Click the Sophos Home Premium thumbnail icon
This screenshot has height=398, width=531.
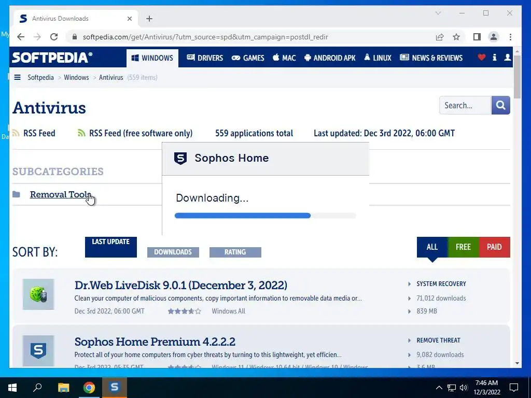(38, 351)
